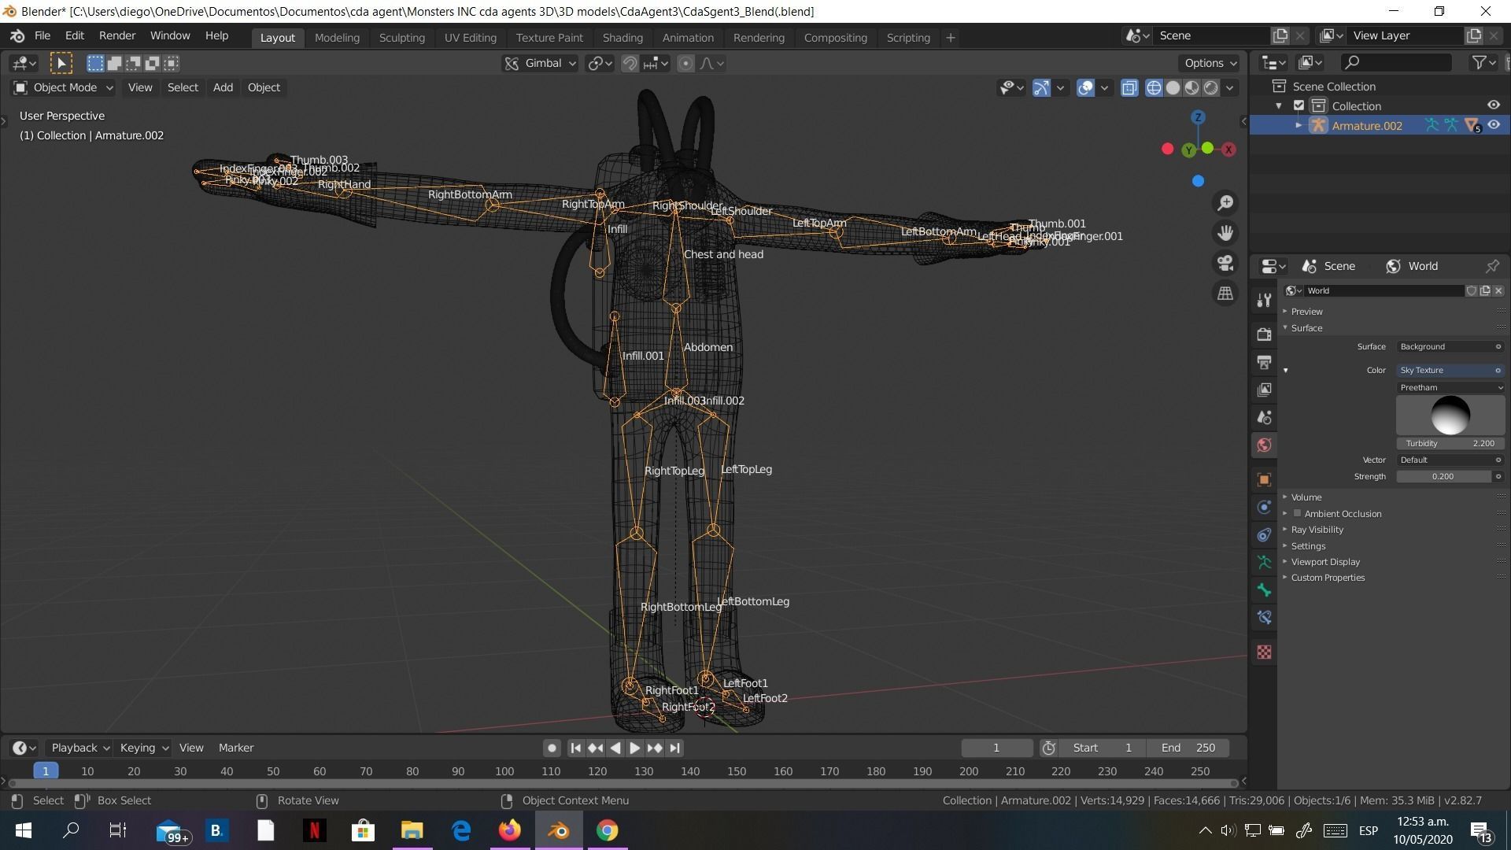Select solid viewport shading
Screen dimensions: 1511x850
coord(1173,87)
